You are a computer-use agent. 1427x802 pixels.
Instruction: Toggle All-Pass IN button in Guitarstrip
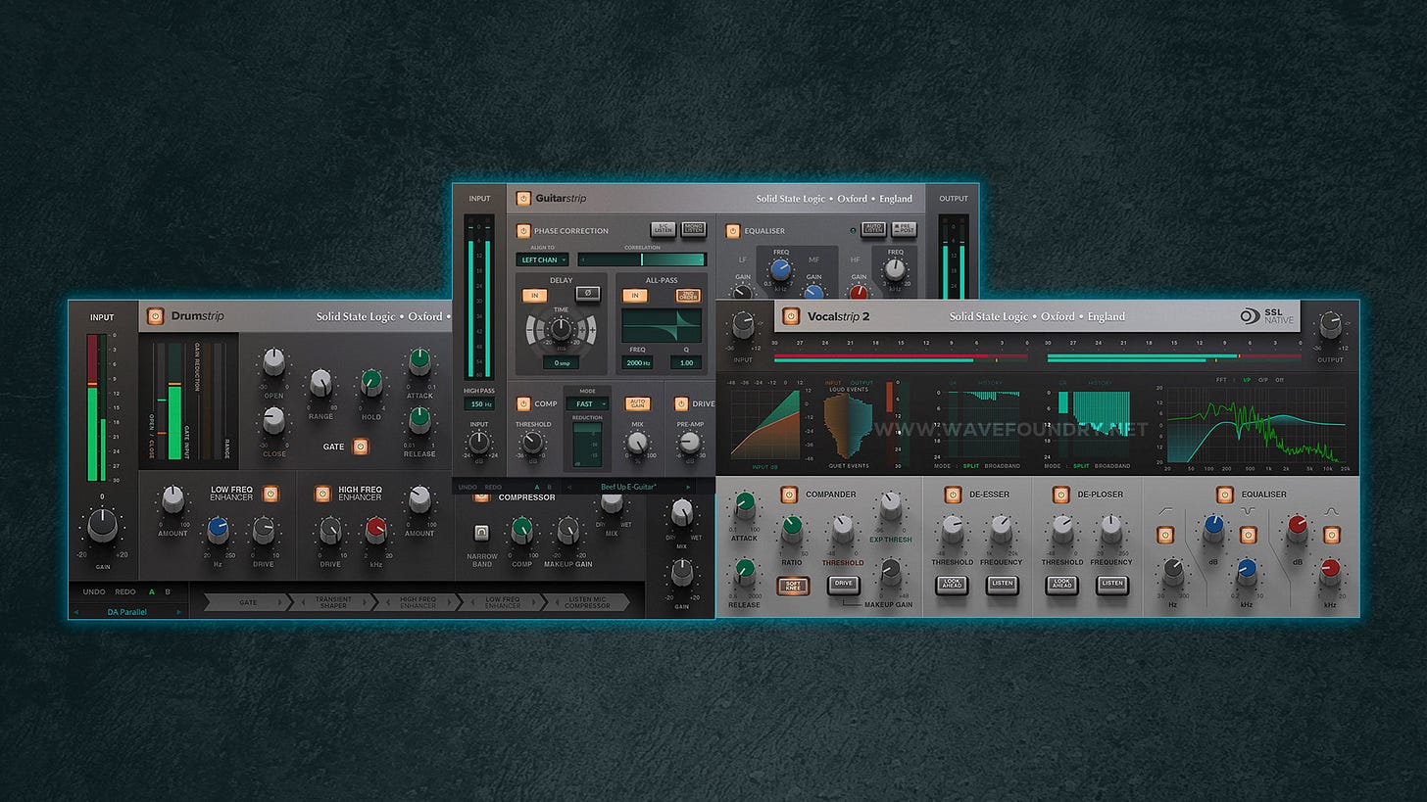click(x=634, y=295)
